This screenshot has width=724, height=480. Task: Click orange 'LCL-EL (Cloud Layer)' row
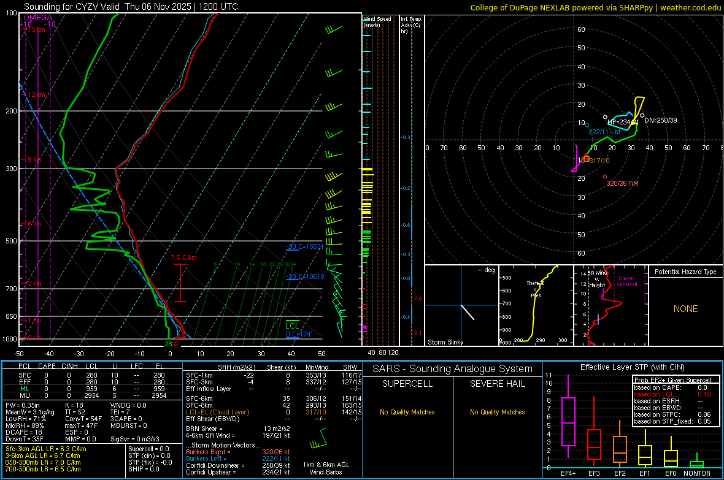click(x=274, y=412)
